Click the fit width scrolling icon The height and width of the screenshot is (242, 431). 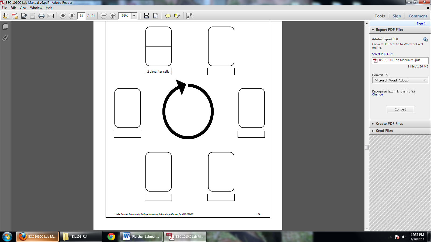(147, 16)
